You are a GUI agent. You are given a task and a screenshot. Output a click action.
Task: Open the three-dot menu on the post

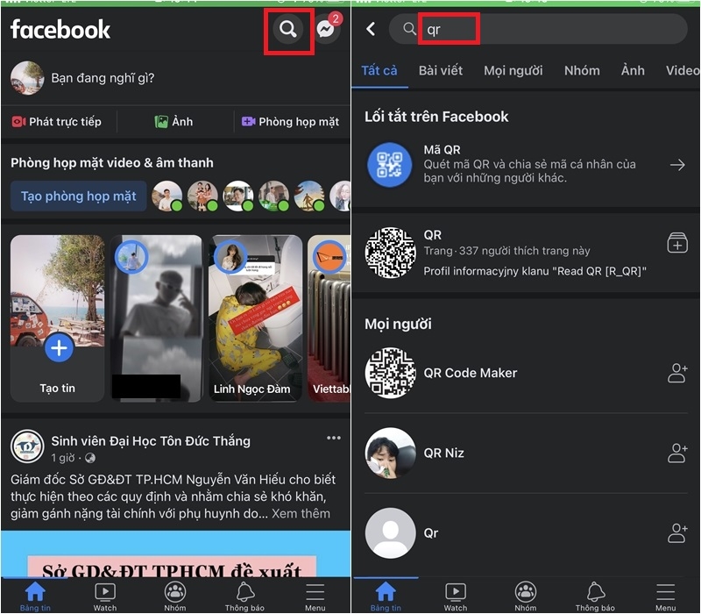[334, 438]
